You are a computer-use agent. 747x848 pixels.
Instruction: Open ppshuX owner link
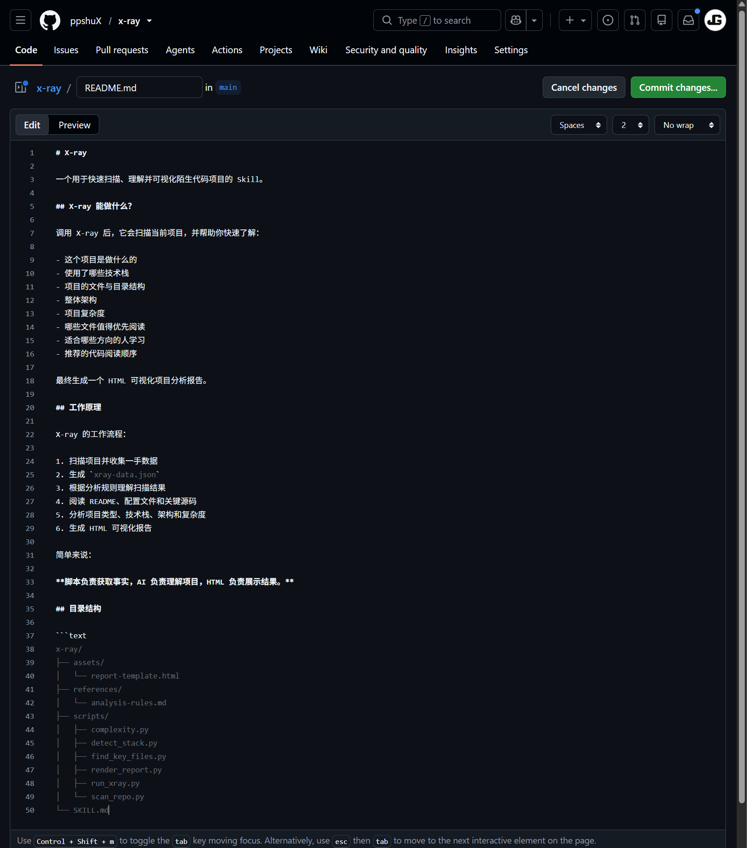point(86,21)
